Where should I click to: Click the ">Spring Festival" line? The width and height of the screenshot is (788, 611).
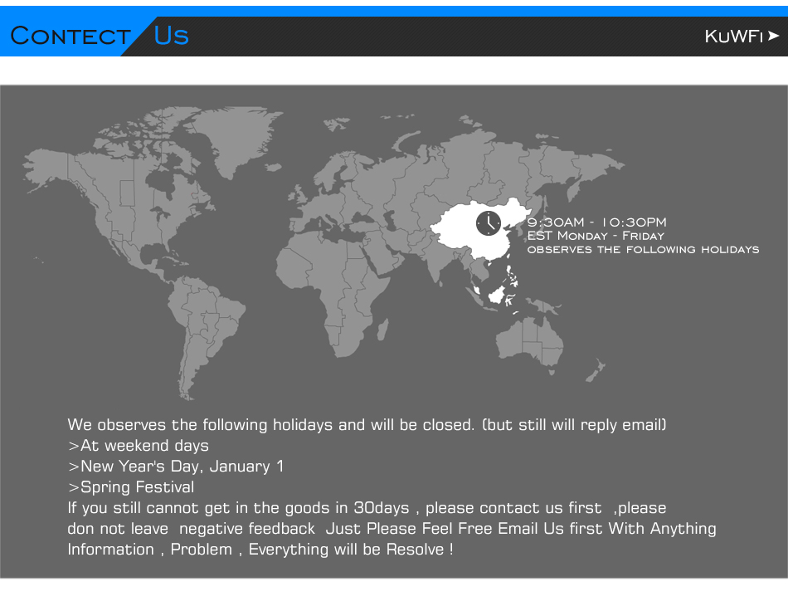[x=131, y=487]
